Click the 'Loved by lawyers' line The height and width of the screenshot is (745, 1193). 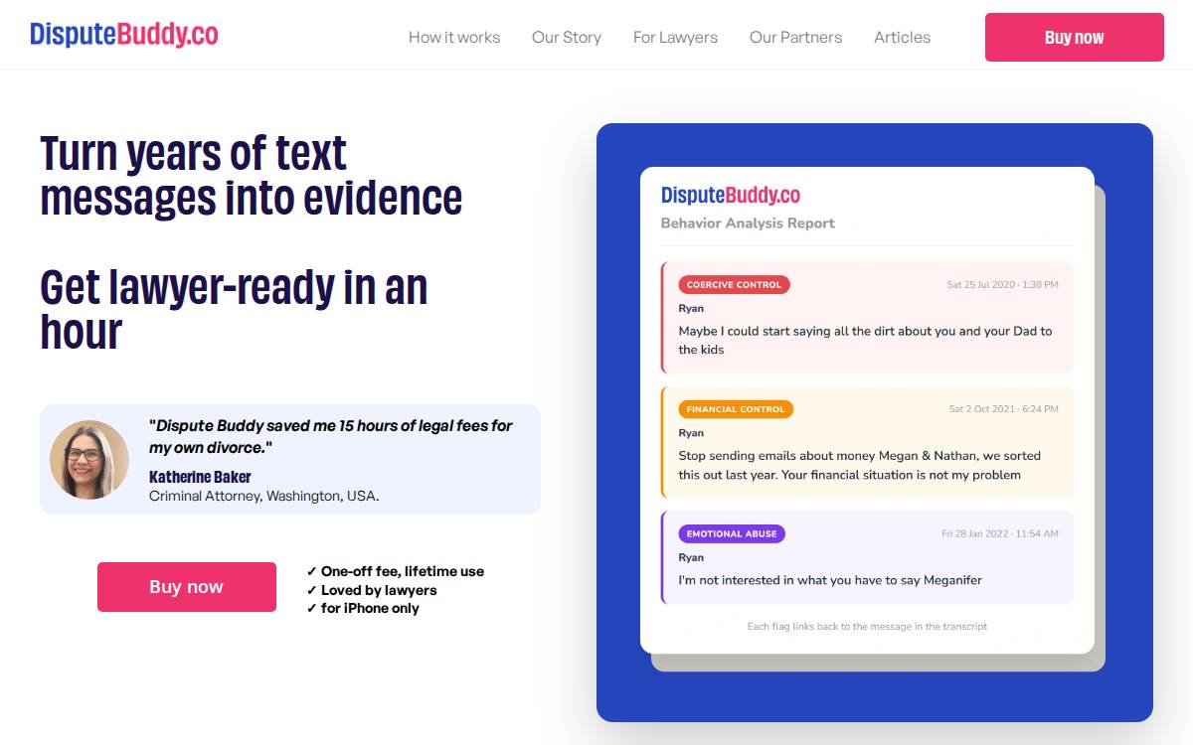click(x=372, y=590)
